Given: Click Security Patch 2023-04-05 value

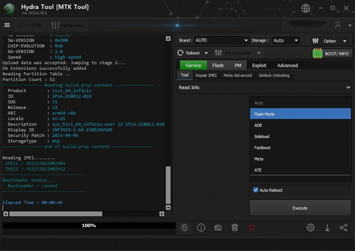Looking at the screenshot, I should (65, 135).
